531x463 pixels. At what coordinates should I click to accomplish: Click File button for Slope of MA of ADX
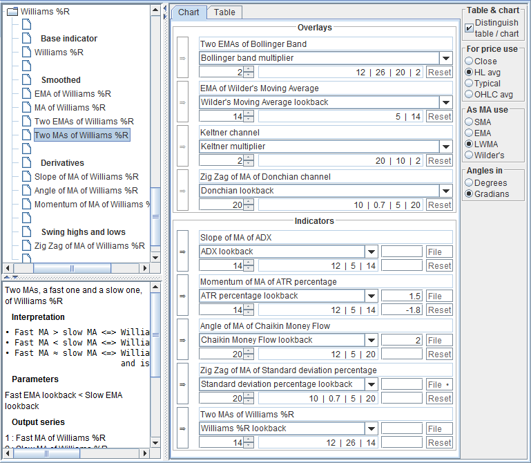pyautogui.click(x=439, y=252)
